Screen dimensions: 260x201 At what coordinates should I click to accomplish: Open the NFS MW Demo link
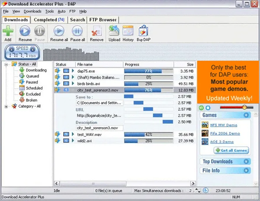click(224, 125)
